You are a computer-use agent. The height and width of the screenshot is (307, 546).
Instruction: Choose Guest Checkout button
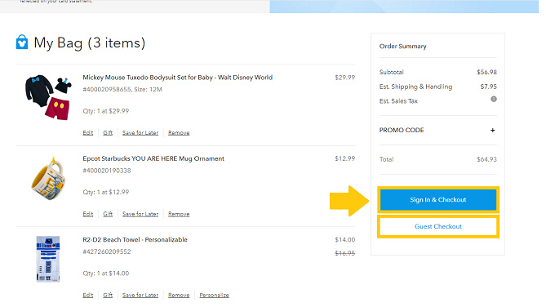click(438, 226)
